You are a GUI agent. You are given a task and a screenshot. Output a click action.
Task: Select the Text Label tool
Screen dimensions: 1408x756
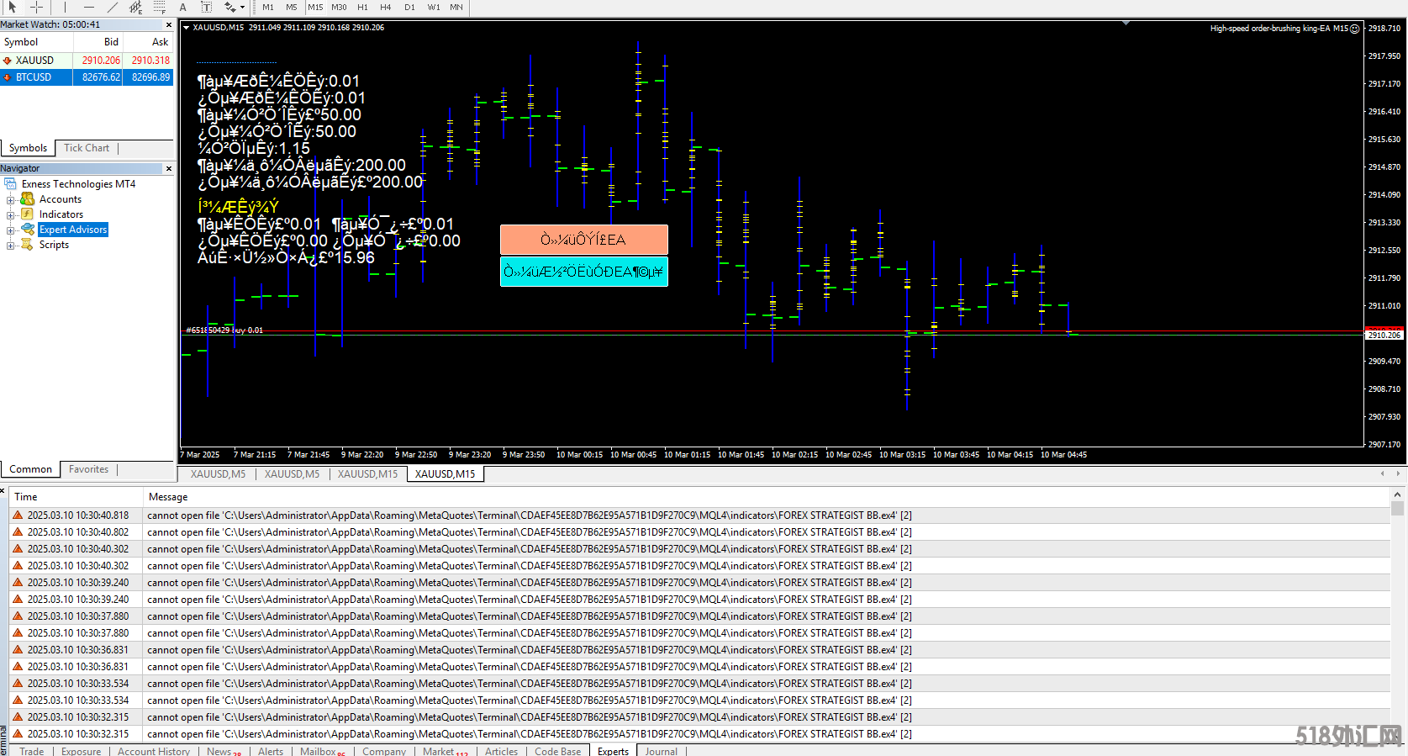tap(206, 7)
